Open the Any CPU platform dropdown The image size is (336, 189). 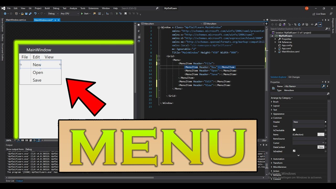pos(70,13)
